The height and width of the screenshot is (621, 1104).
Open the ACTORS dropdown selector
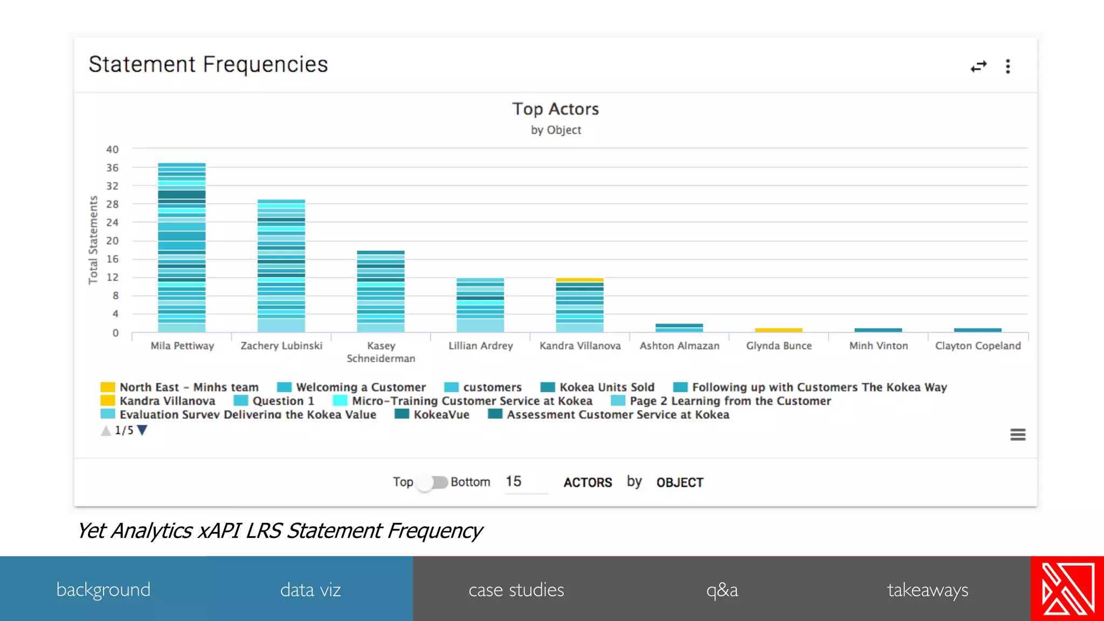[588, 482]
